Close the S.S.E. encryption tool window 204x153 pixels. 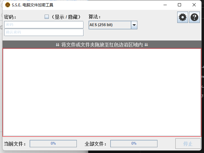pyautogui.click(x=194, y=5)
